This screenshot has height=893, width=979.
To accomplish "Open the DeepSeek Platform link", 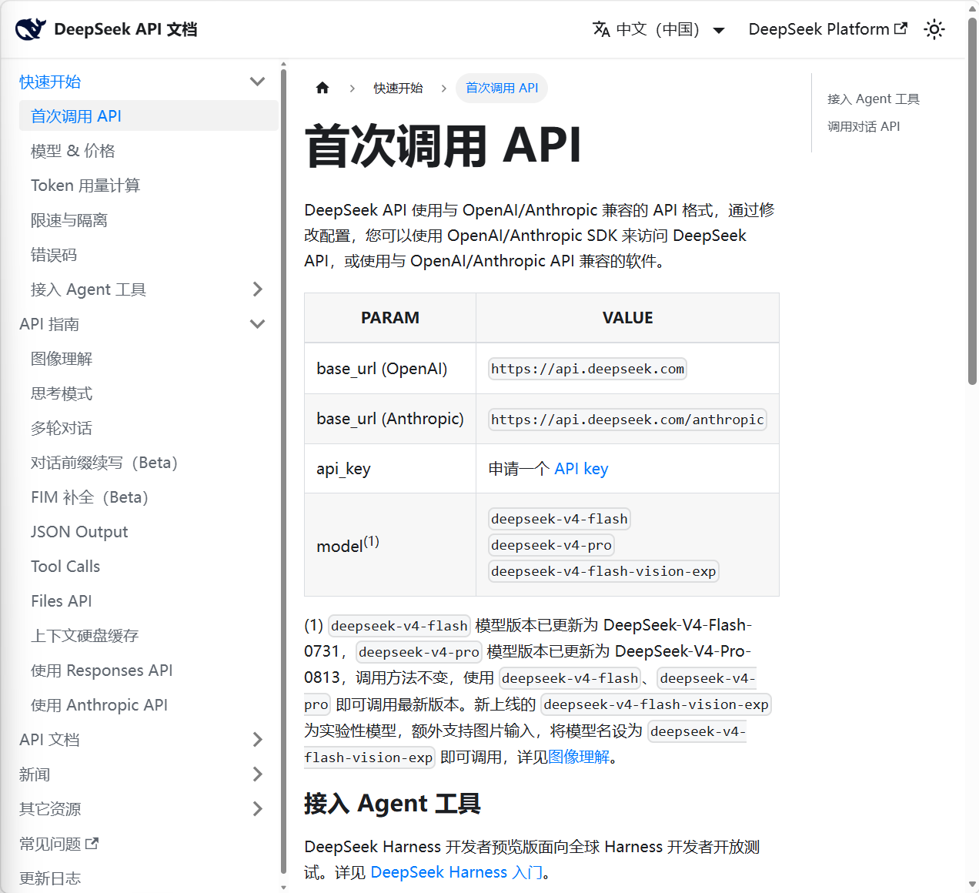I will coord(827,29).
